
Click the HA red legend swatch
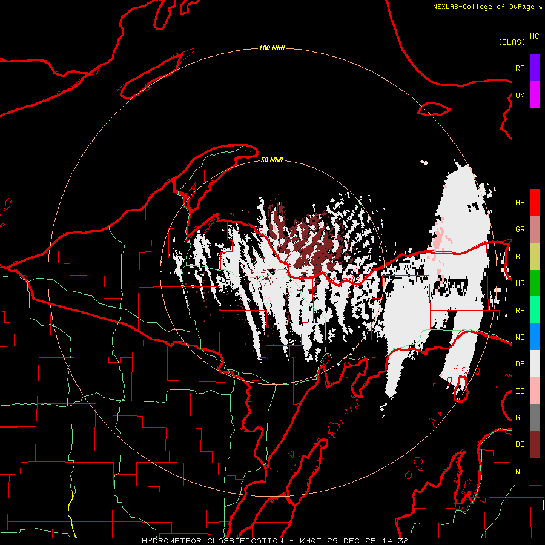[535, 202]
